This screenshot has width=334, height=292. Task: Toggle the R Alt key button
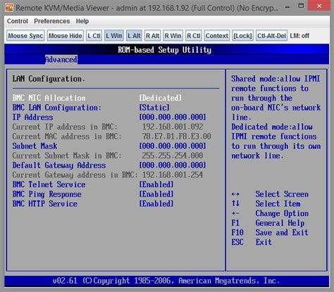[152, 36]
